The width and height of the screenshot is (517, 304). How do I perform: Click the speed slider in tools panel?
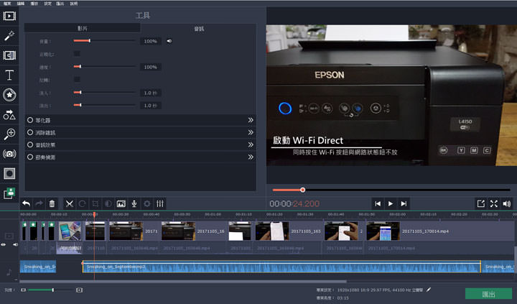[x=104, y=67]
